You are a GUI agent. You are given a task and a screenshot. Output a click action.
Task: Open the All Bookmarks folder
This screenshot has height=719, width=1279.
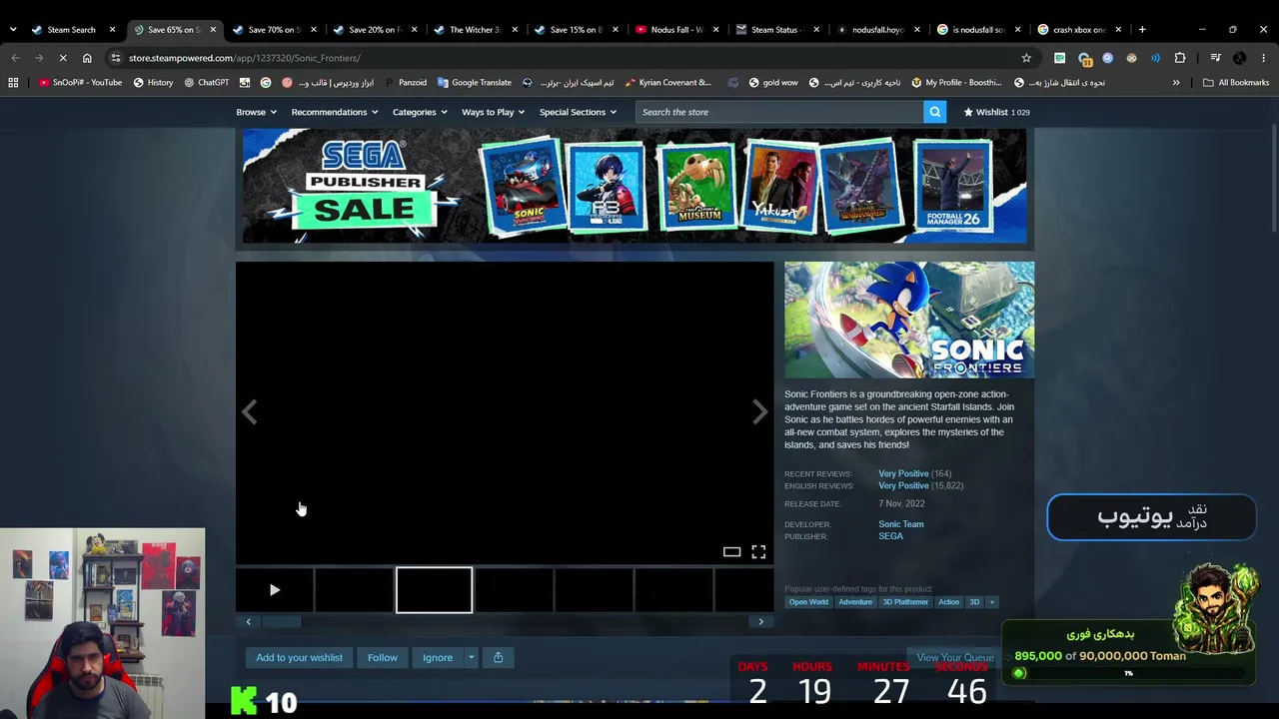point(1236,83)
